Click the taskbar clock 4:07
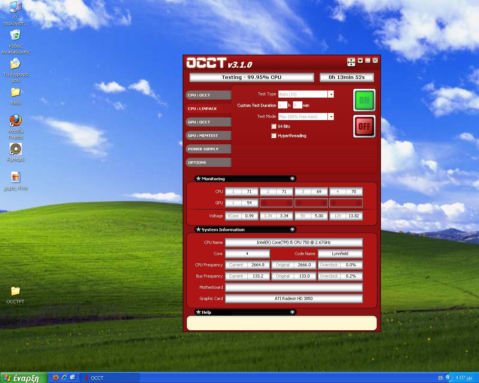 (x=464, y=378)
